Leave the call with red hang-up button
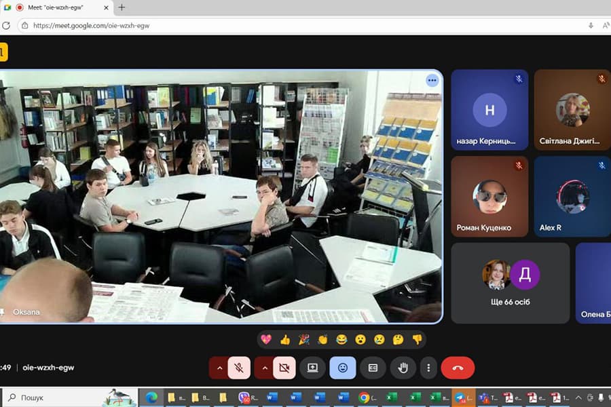The width and height of the screenshot is (611, 407). click(458, 368)
